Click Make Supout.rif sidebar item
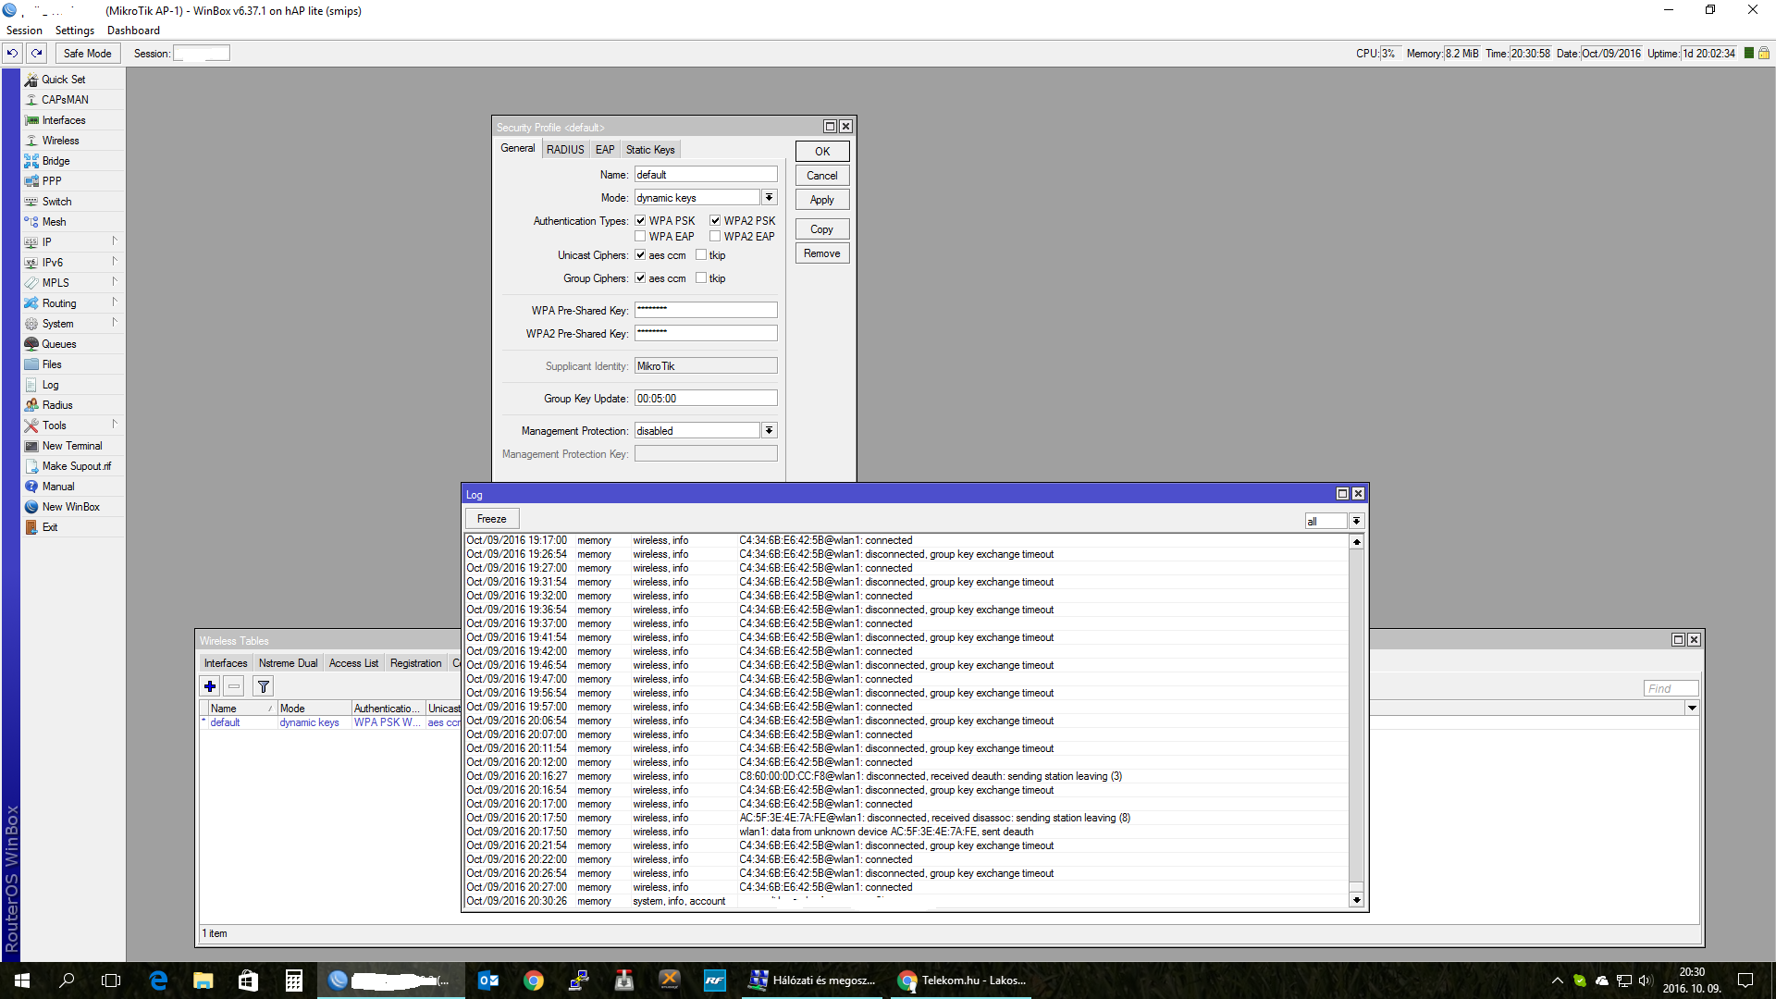 (x=73, y=466)
